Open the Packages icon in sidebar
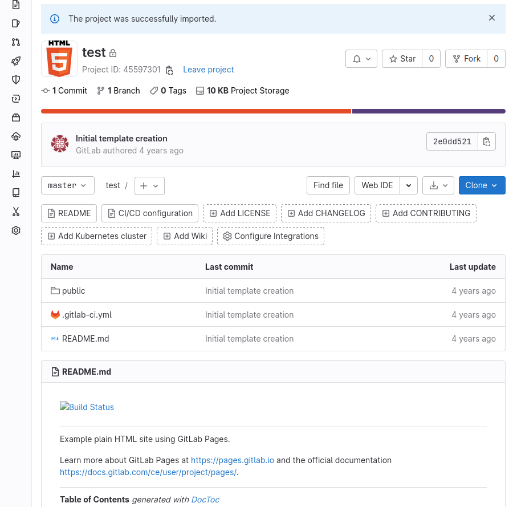 coord(15,117)
